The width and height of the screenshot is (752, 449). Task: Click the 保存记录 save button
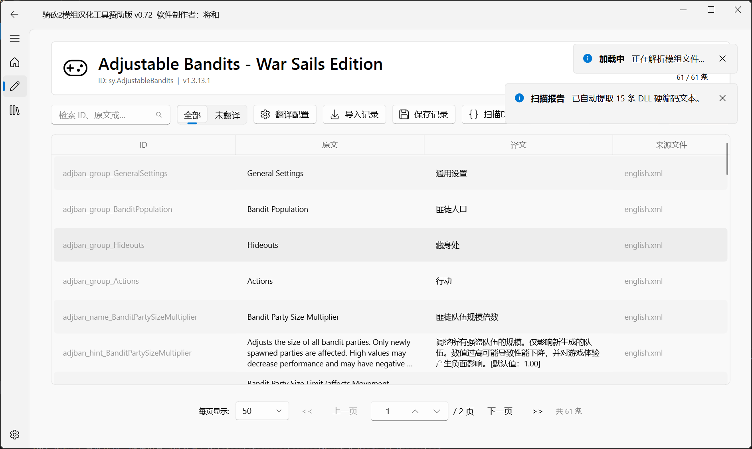tap(423, 115)
